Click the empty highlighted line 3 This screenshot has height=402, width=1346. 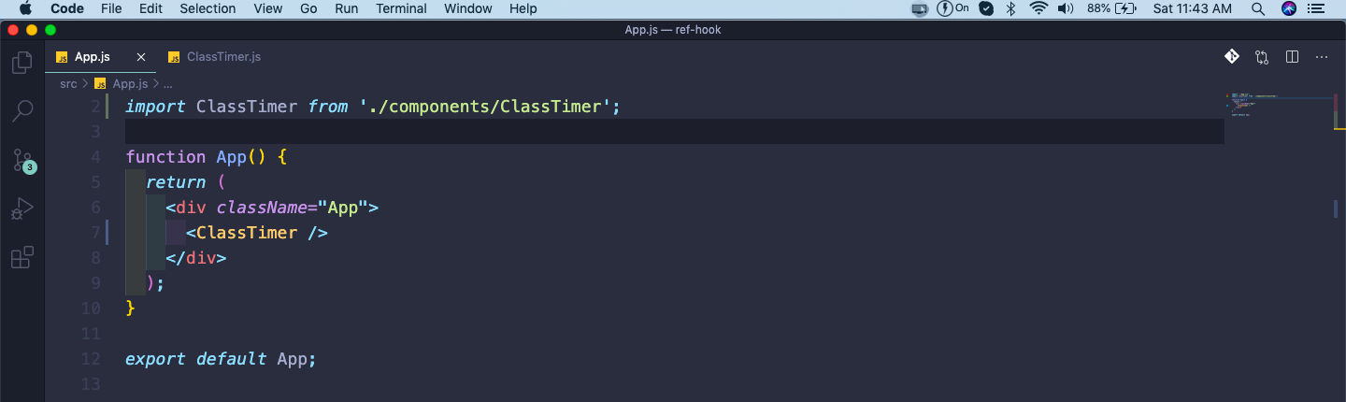pyautogui.click(x=674, y=132)
